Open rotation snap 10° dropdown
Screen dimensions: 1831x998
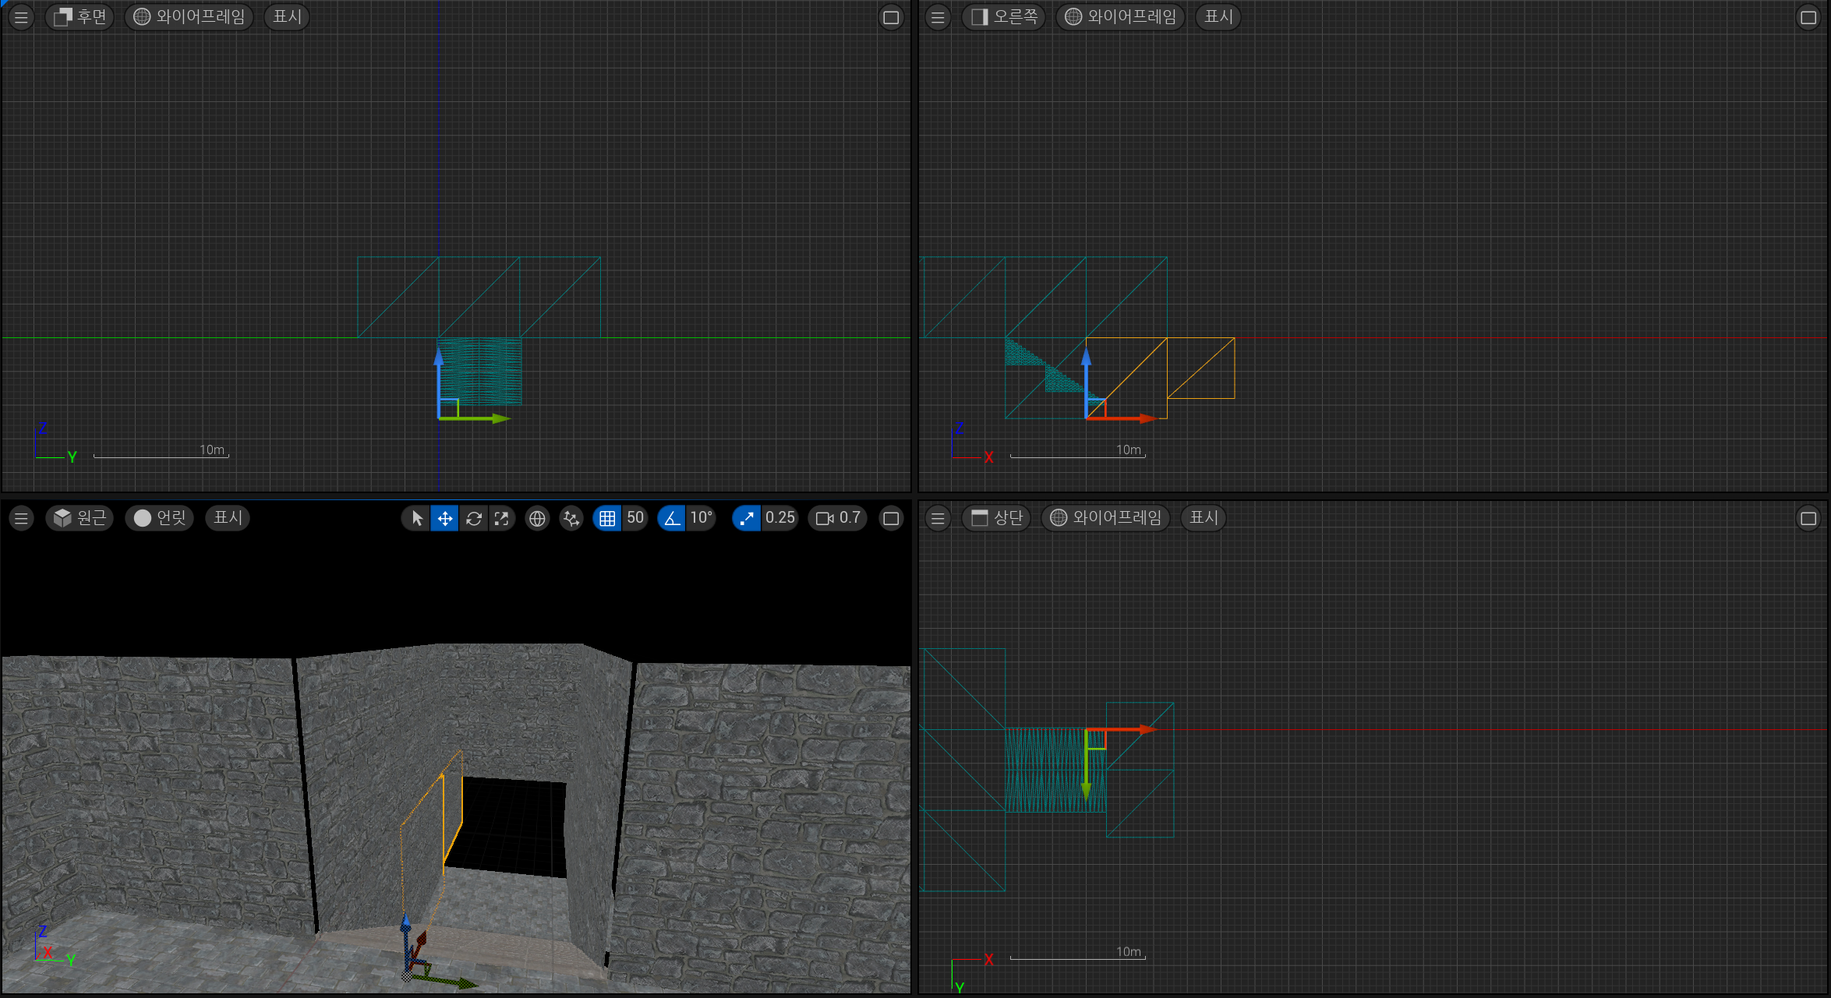[x=701, y=518]
